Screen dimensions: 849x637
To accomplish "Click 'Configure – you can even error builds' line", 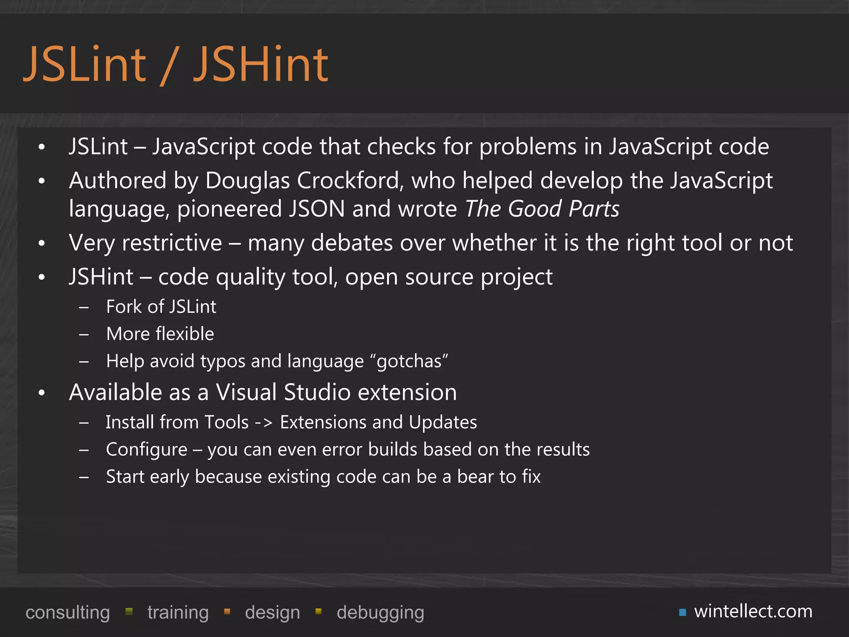I will pyautogui.click(x=348, y=450).
